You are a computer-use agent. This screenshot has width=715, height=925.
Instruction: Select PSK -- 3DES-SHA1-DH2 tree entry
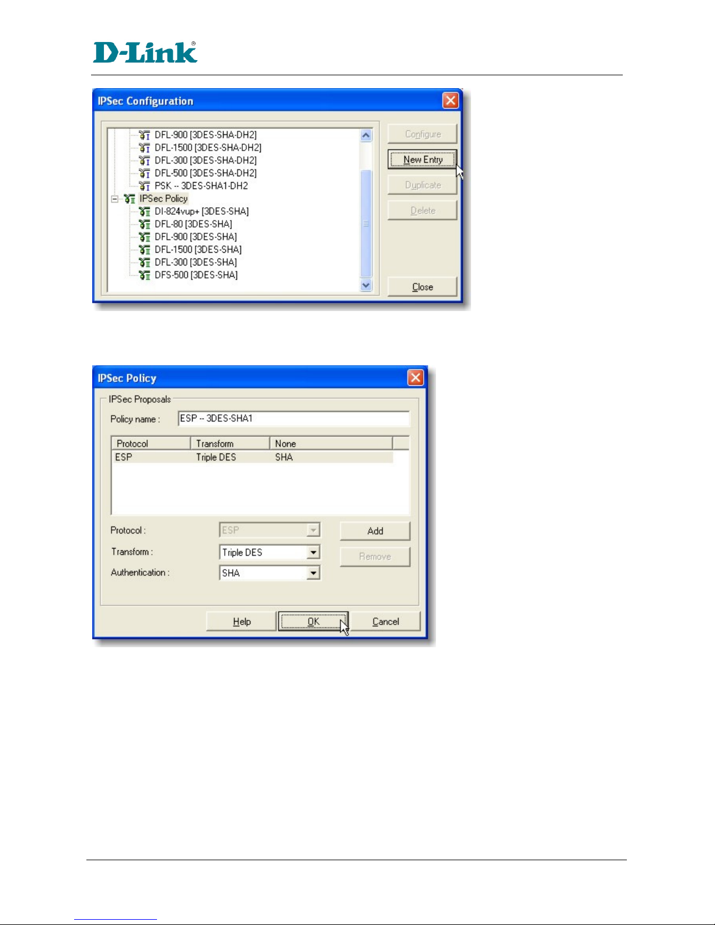[201, 186]
